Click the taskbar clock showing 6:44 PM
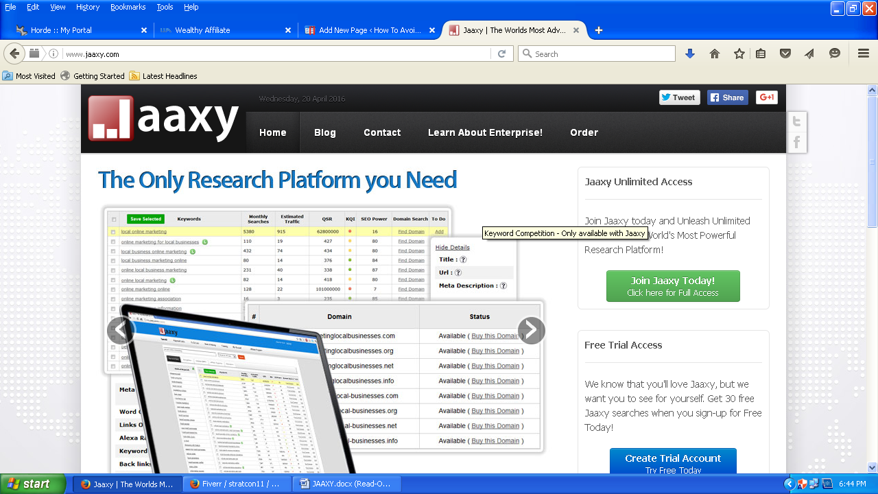 tap(853, 484)
